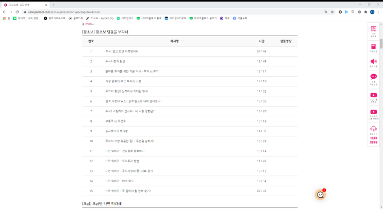Select lesson 7 about 쇼핑 성향
Screen dimensions: 383x209
pyautogui.click(x=130, y=111)
